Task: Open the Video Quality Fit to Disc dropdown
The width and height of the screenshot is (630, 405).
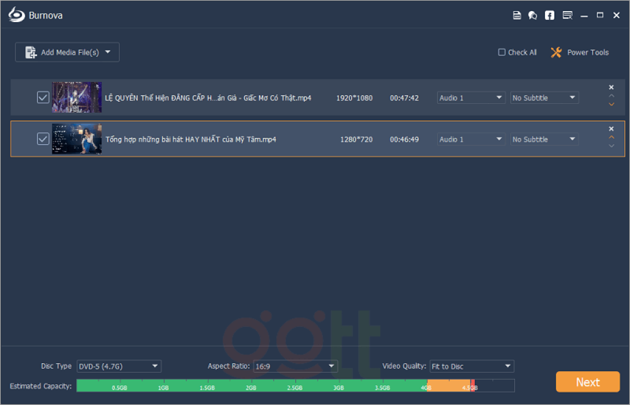Action: pyautogui.click(x=471, y=366)
